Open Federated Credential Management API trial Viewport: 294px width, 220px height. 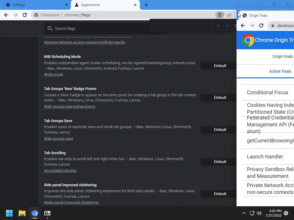point(268,125)
